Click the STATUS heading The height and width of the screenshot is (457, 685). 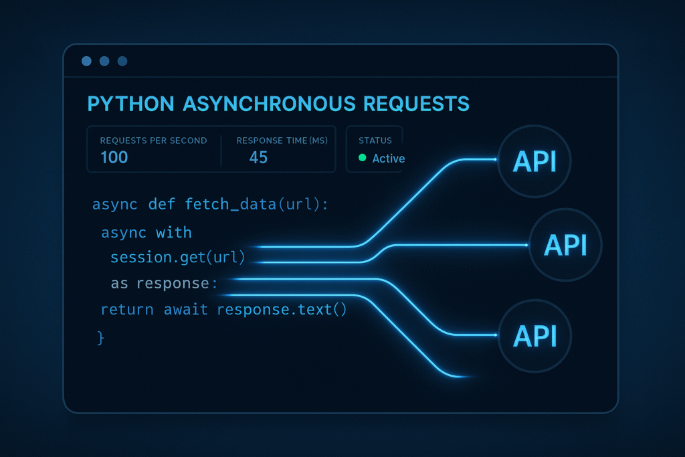tap(375, 141)
